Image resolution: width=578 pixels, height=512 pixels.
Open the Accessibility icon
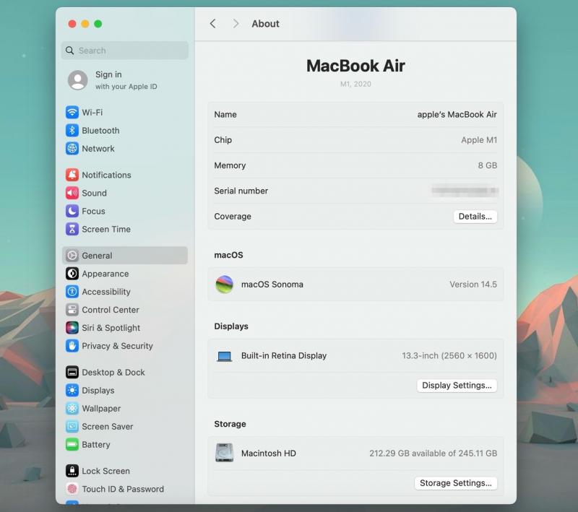click(x=72, y=292)
